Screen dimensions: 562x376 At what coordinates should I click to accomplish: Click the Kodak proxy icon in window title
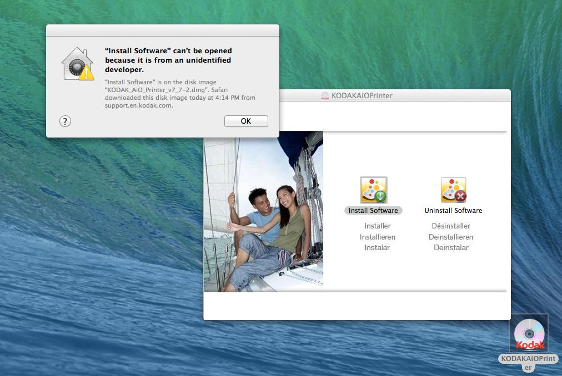tap(325, 95)
